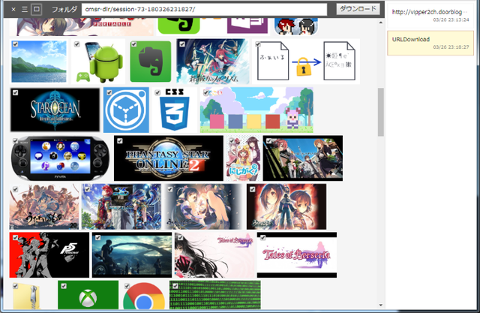Toggle the Xbox logo image checkbox
480x313 pixels.
pos(64,286)
